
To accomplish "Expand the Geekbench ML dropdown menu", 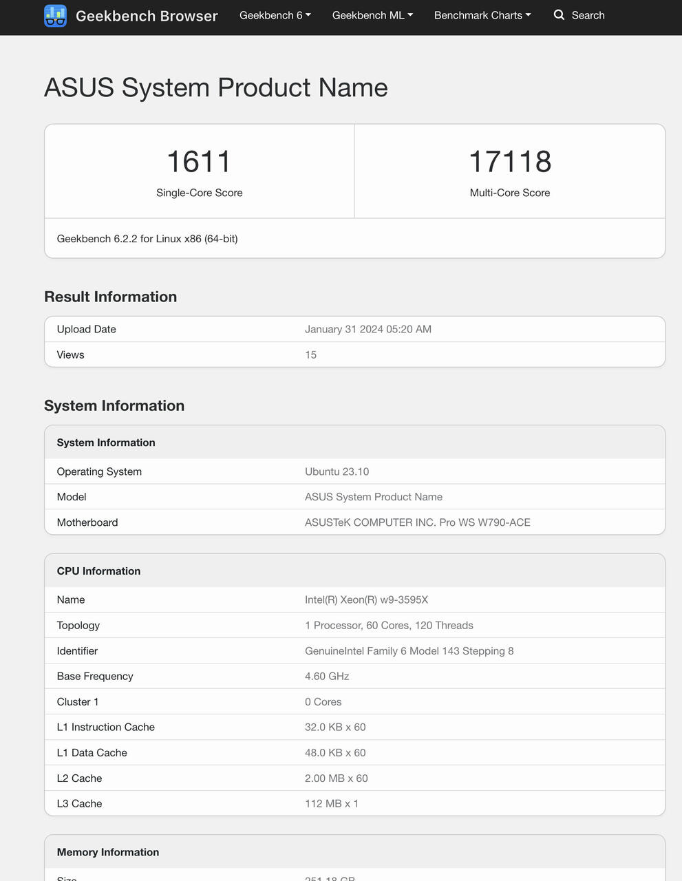I will click(373, 15).
